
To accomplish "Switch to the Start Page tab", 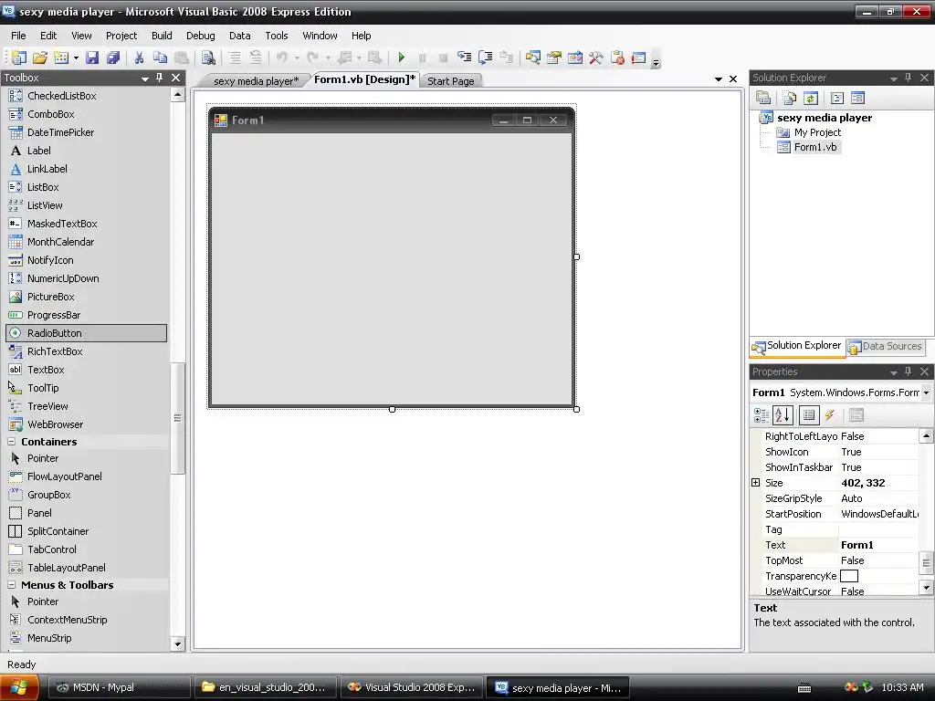I will tap(451, 81).
